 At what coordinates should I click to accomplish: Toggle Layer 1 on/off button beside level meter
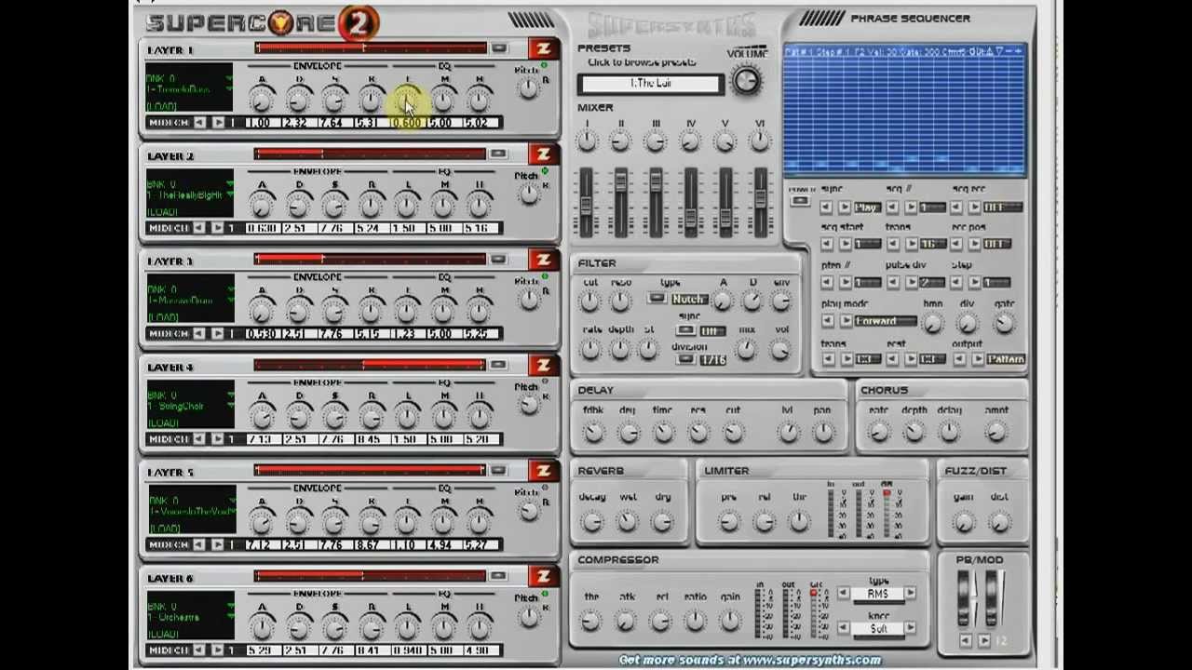(x=498, y=48)
